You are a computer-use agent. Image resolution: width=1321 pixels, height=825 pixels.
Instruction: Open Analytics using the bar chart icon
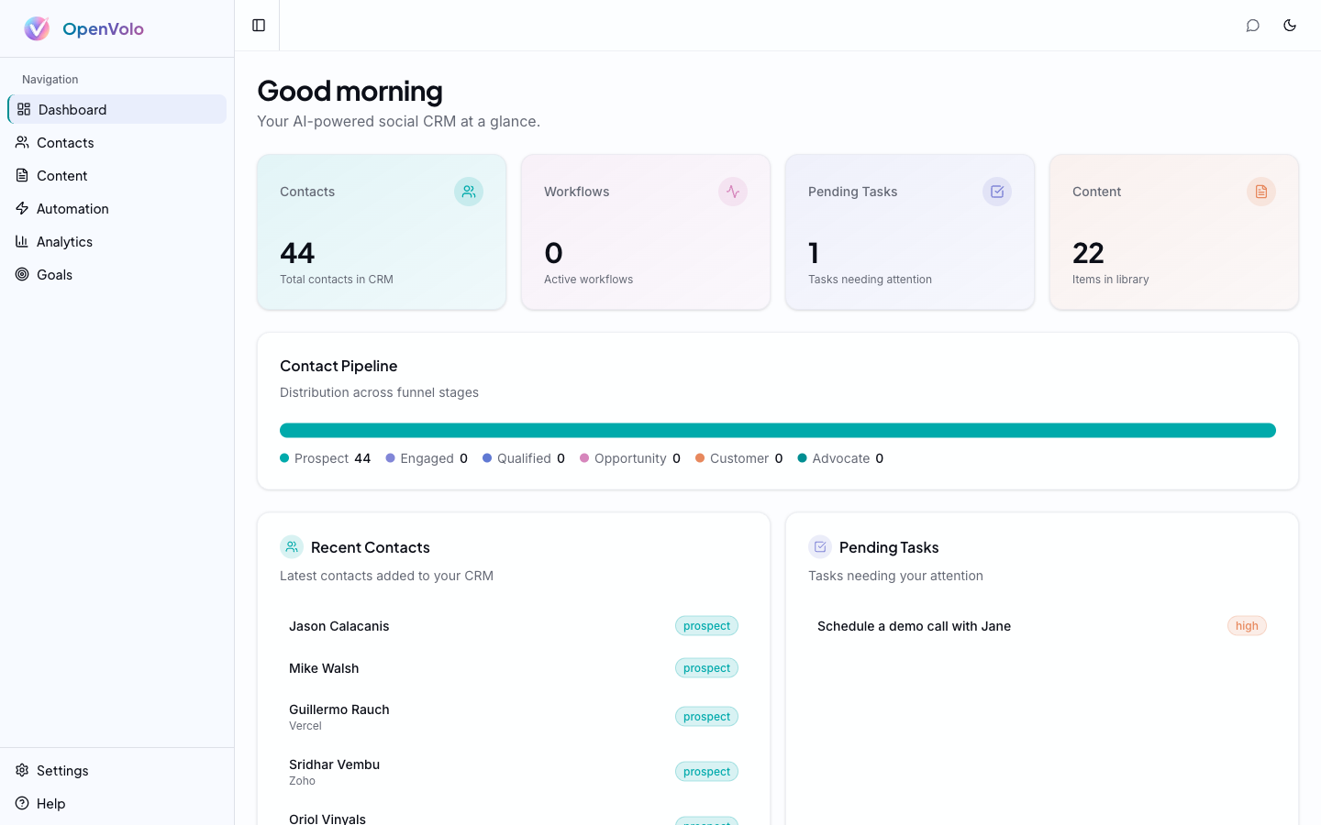(22, 241)
